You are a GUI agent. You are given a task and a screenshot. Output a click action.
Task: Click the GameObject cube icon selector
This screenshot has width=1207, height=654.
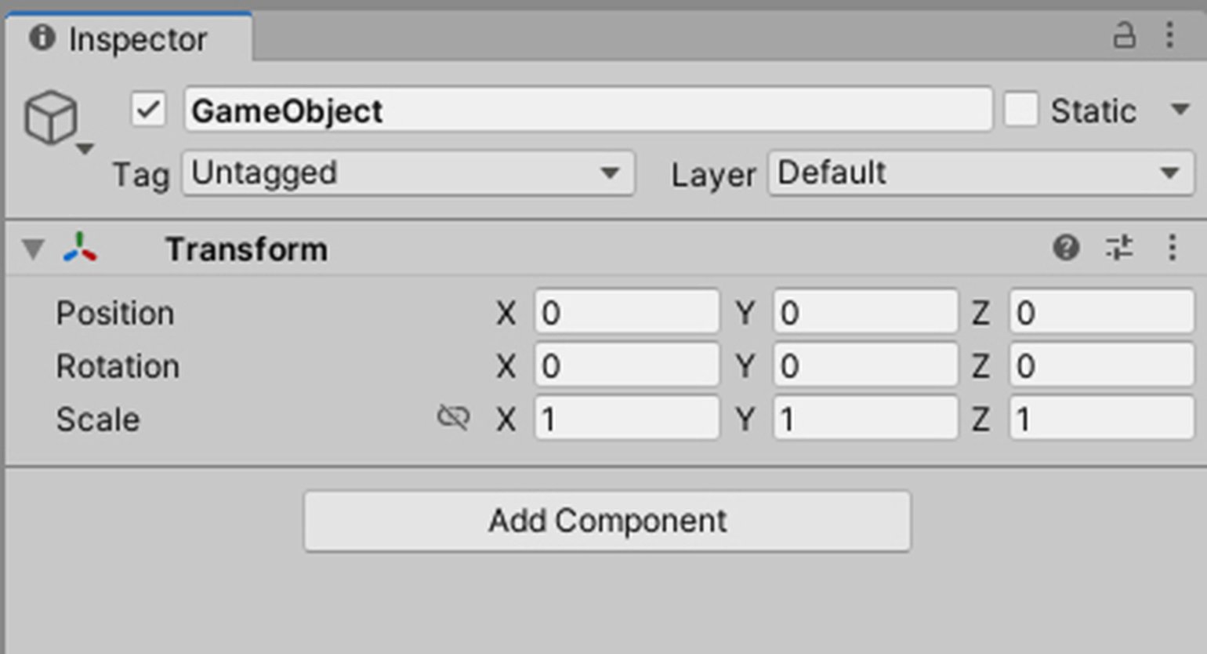[x=53, y=120]
